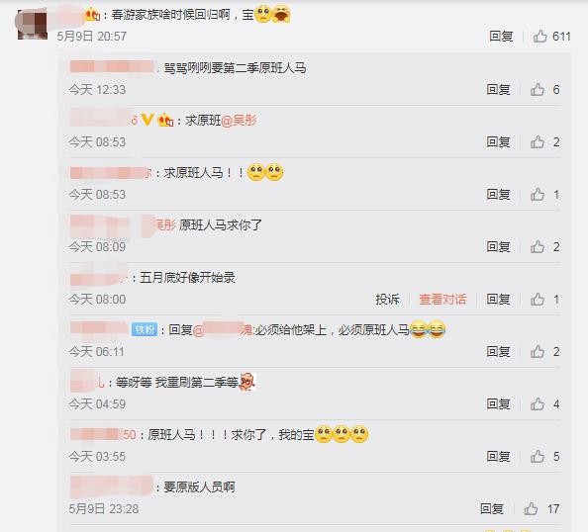Click 回复 on the 今天 06:11 reply
The image size is (588, 532).
point(498,351)
